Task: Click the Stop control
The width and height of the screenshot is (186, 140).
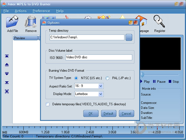Action: 174,82
